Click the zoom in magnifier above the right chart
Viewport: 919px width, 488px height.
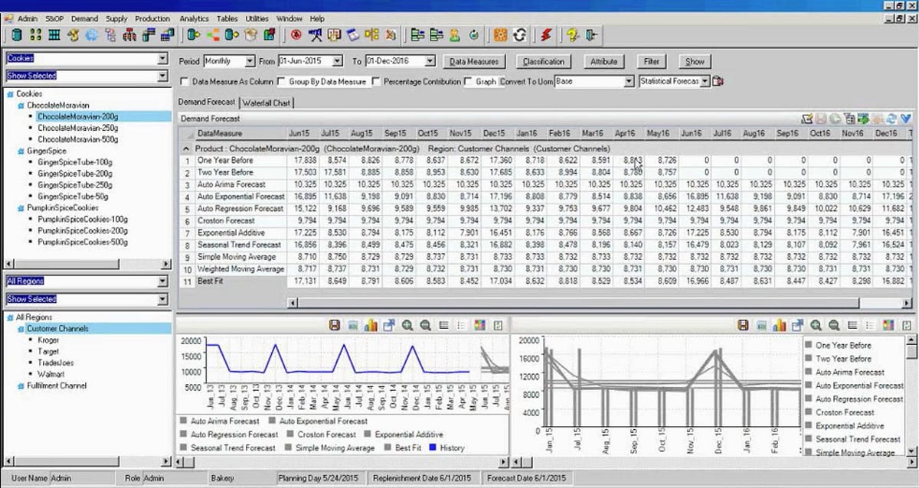(x=816, y=325)
